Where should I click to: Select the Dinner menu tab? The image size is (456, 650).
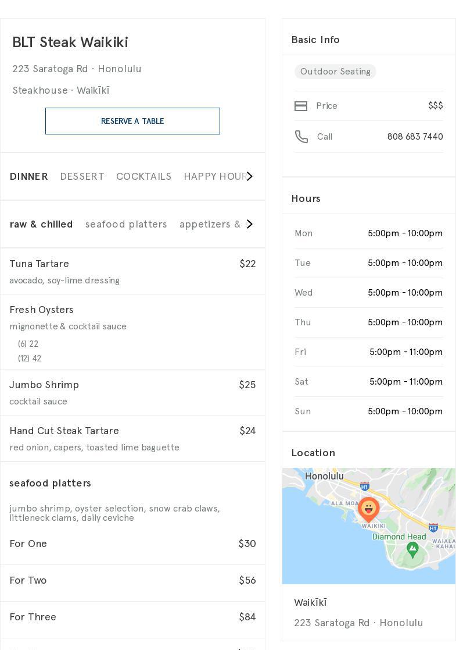pyautogui.click(x=29, y=176)
